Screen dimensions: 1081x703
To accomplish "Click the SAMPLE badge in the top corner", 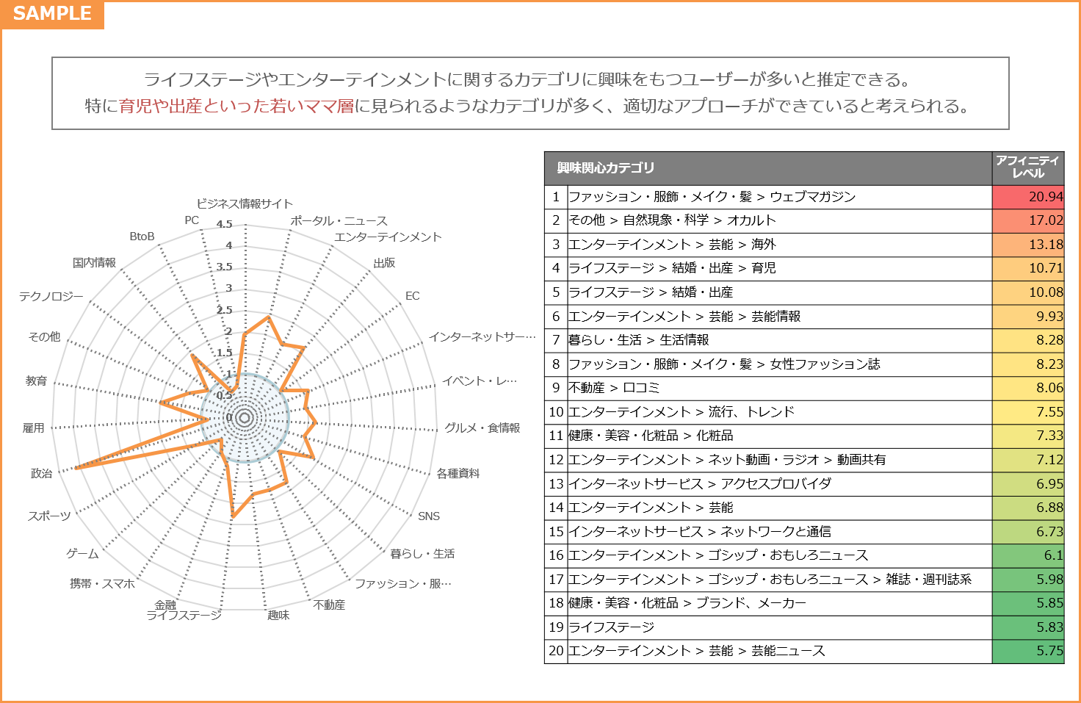I will pos(51,12).
